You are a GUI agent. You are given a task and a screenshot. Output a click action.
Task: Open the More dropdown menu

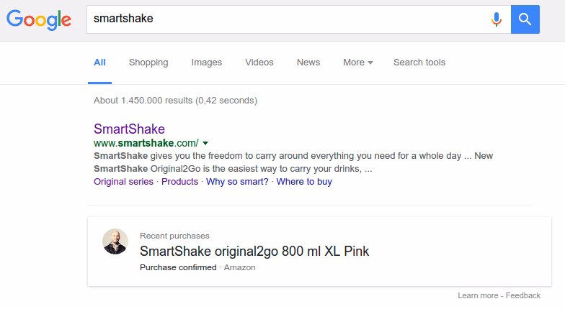(357, 63)
